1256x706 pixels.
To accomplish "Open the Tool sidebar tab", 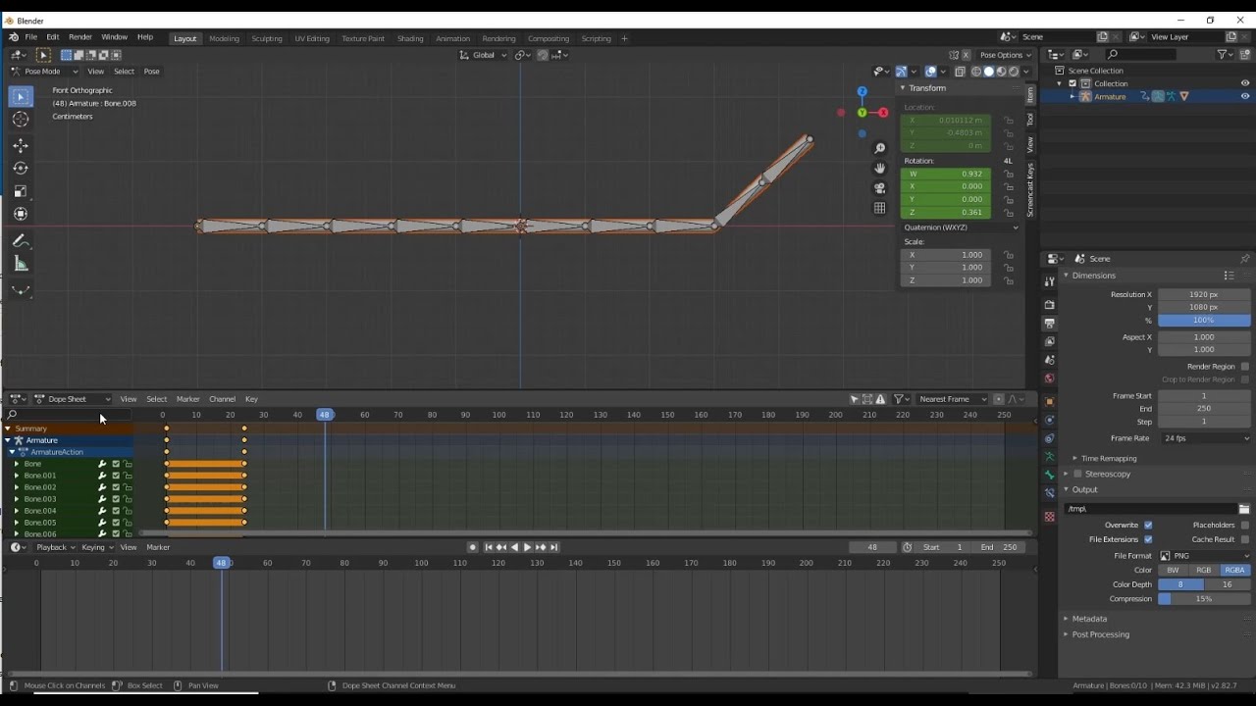I will (1029, 120).
